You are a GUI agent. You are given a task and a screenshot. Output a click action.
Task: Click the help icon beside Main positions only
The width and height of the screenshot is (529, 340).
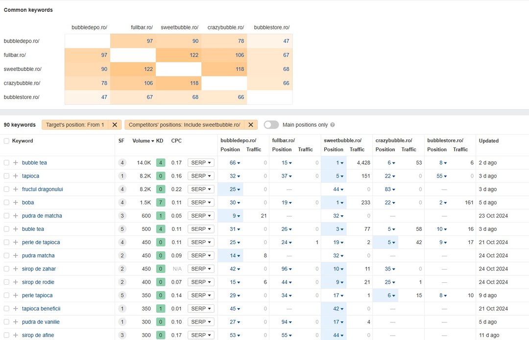coord(333,125)
